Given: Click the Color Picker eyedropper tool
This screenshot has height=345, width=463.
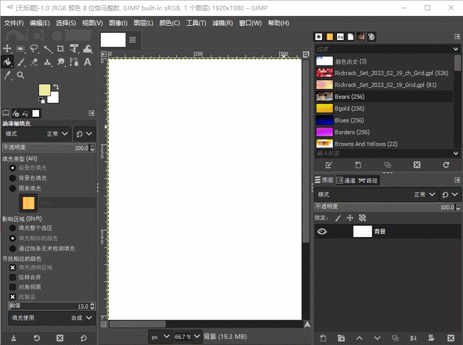Looking at the screenshot, I should 7,76.
